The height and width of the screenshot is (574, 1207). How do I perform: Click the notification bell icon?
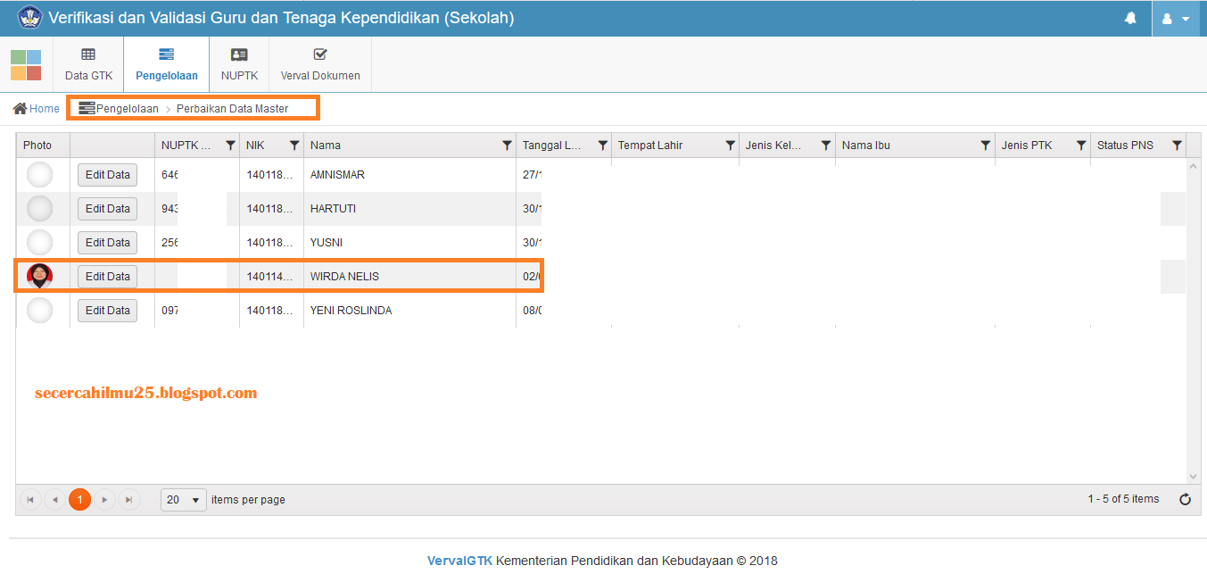click(1130, 18)
